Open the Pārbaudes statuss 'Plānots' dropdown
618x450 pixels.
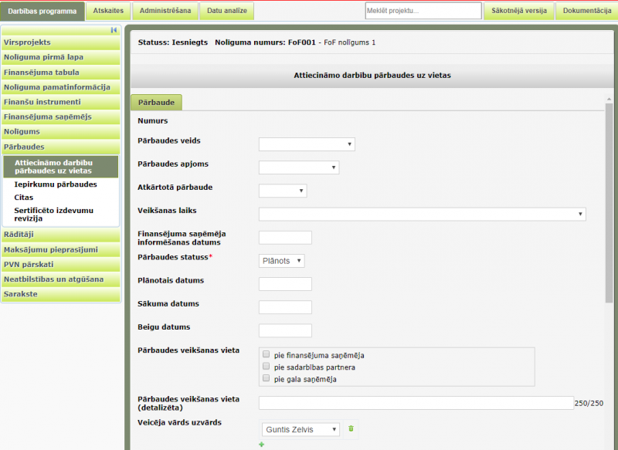[281, 261]
